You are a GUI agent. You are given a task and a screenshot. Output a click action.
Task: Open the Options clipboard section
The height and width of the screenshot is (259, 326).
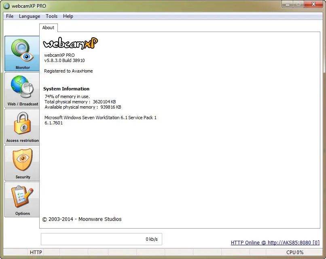pyautogui.click(x=22, y=199)
